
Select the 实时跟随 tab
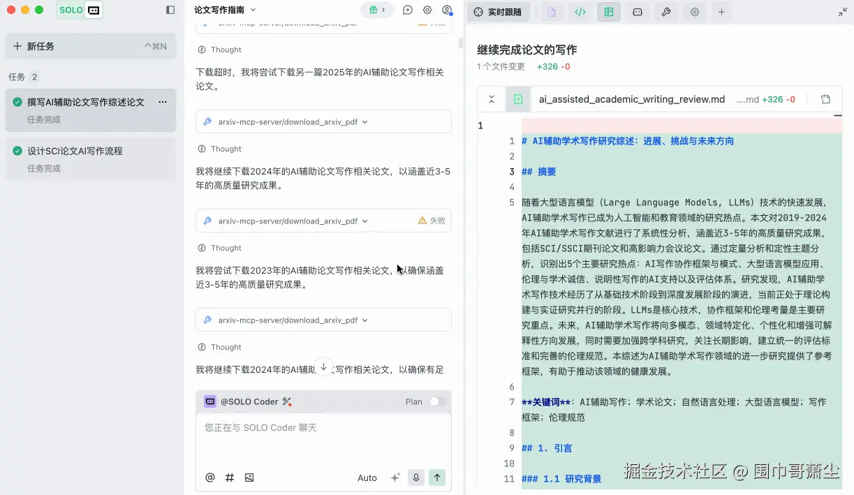499,12
